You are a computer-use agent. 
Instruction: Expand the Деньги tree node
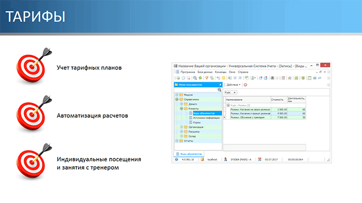182,104
